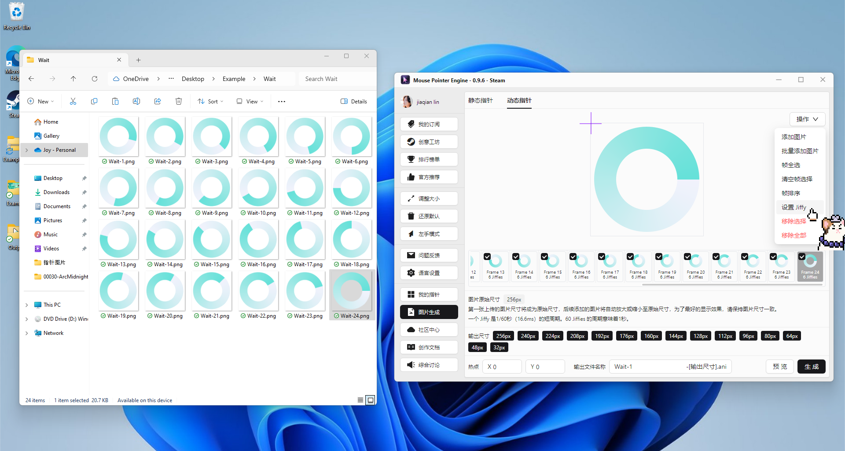Open the Sort dropdown in File Explorer
The image size is (845, 451).
click(210, 101)
